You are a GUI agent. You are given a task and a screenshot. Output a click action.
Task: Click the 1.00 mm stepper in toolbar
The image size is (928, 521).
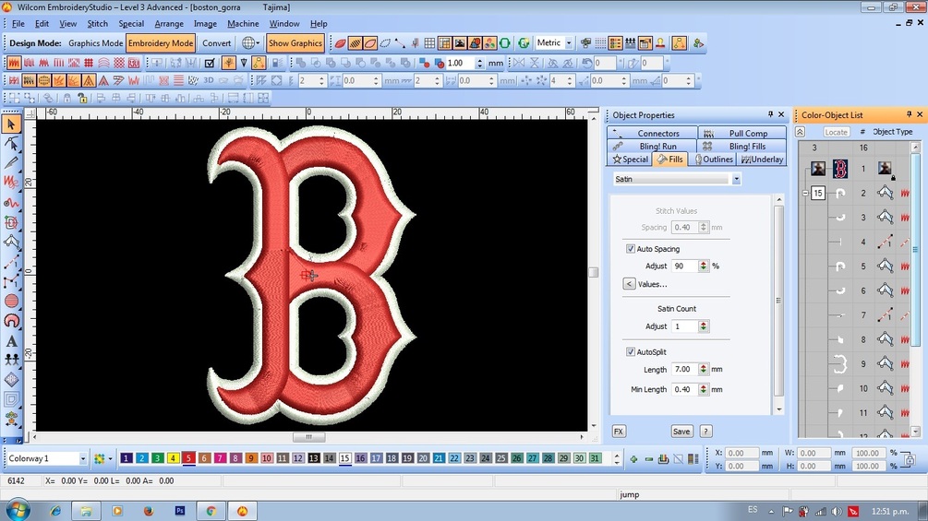479,63
